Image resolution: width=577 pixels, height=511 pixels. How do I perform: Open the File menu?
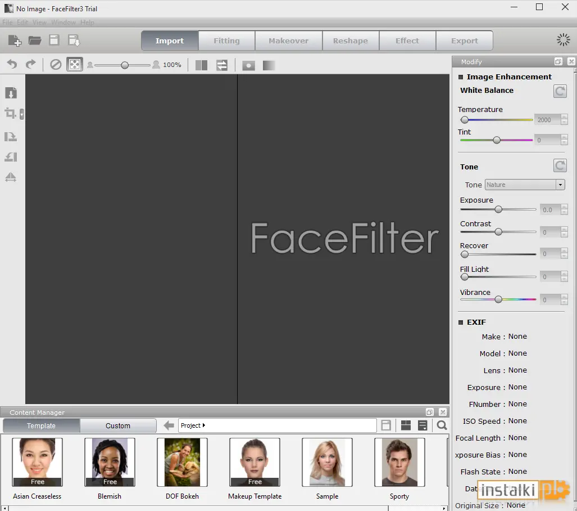click(x=7, y=23)
